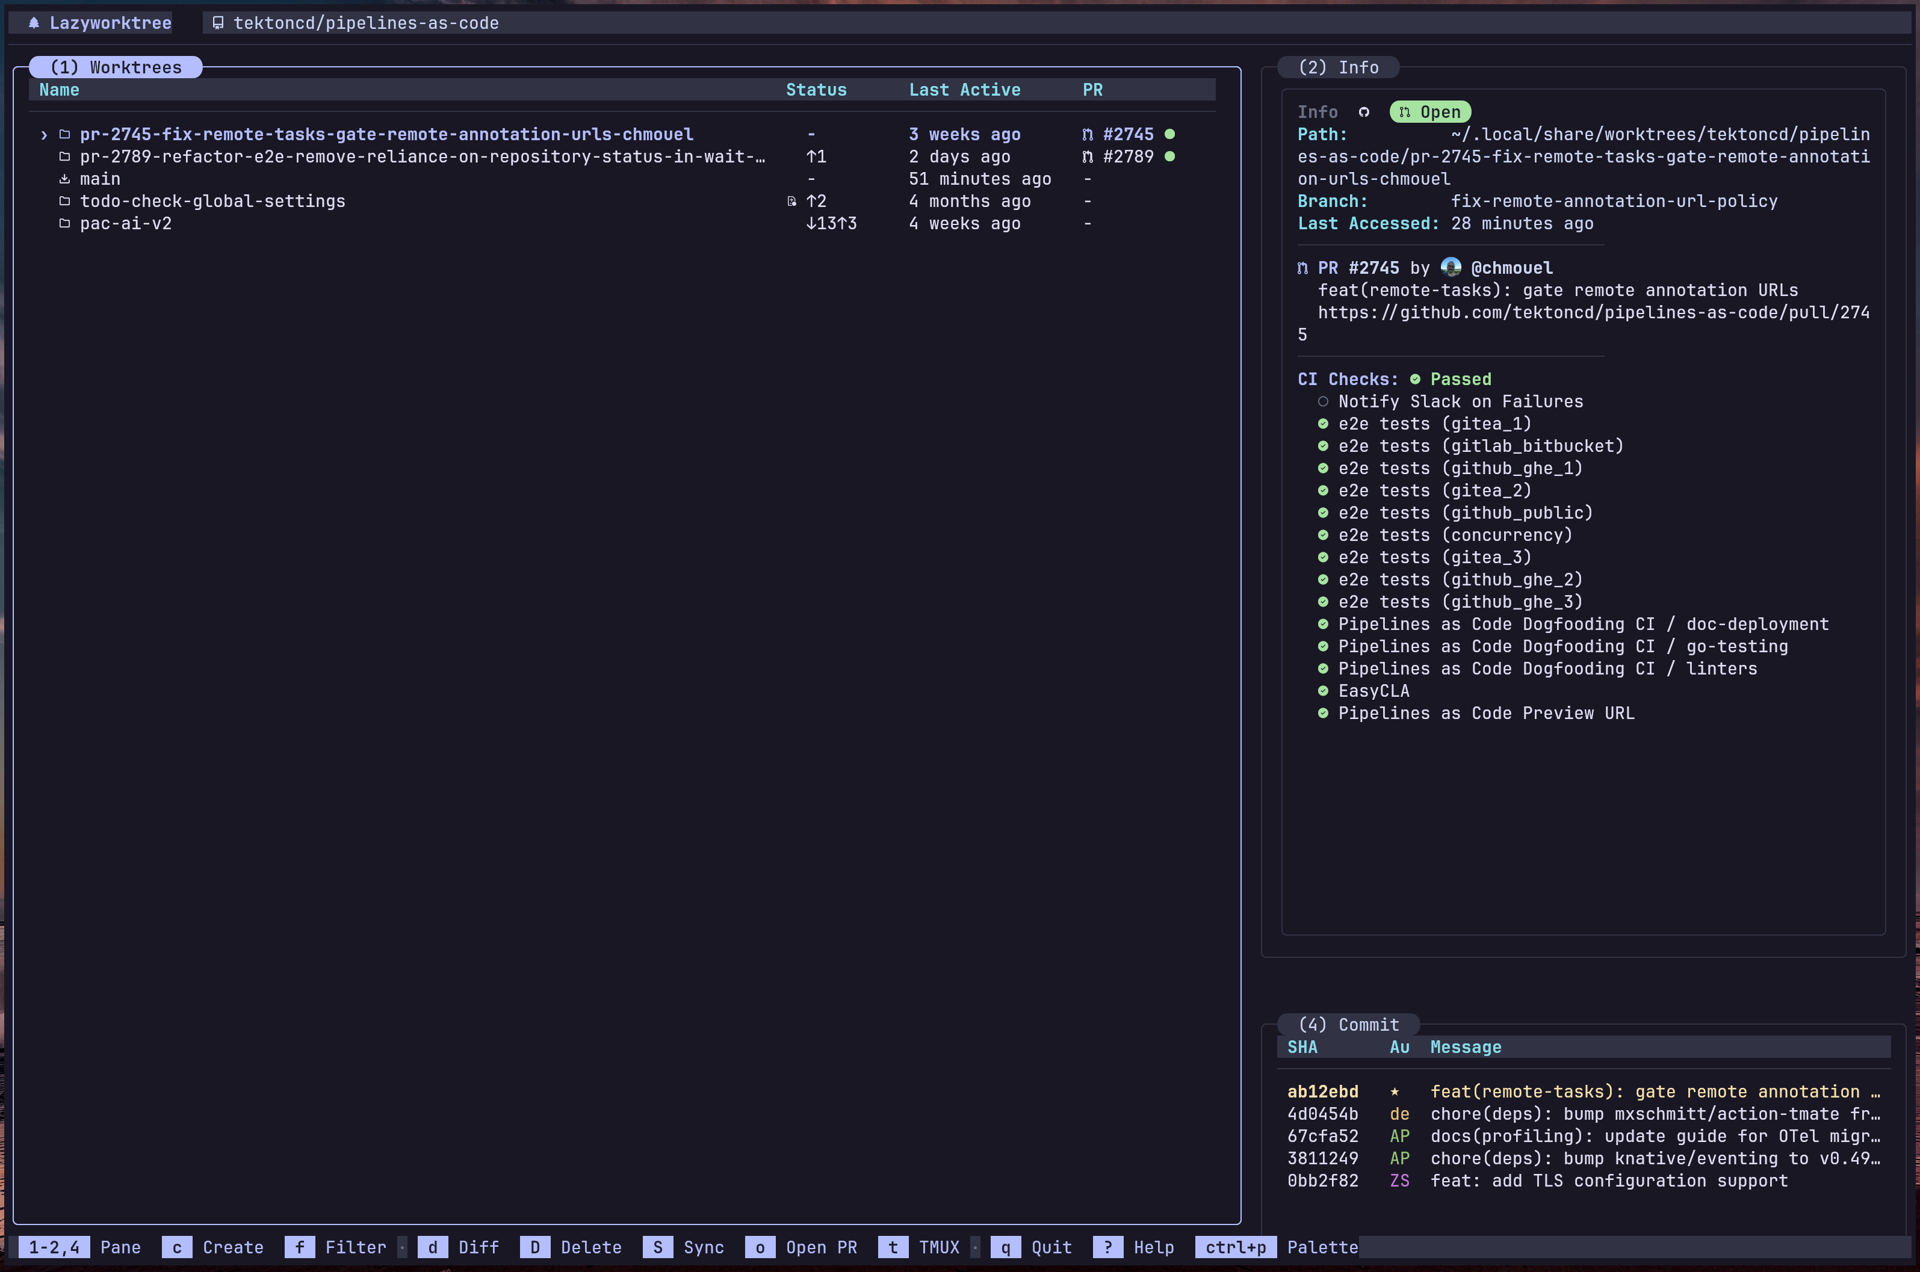1920x1272 pixels.
Task: Select the main worktree row
Action: (622, 179)
